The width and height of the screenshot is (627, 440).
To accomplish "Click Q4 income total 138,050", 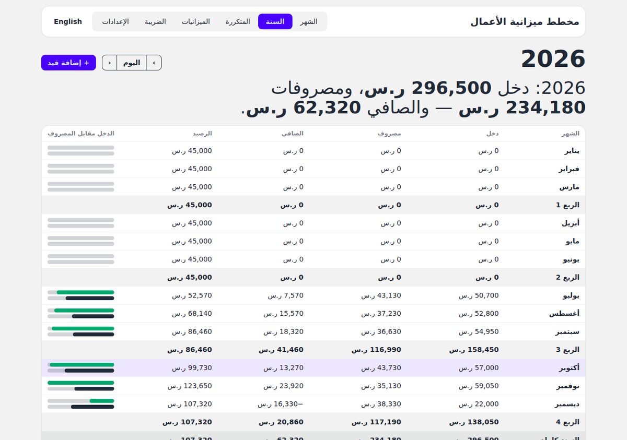I will point(474,422).
